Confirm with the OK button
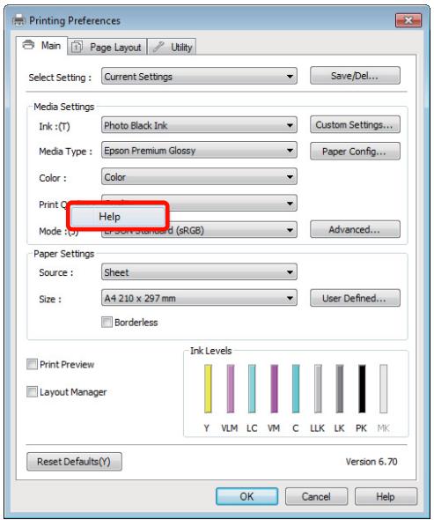Viewport: 434px width, 520px height. pos(246,496)
